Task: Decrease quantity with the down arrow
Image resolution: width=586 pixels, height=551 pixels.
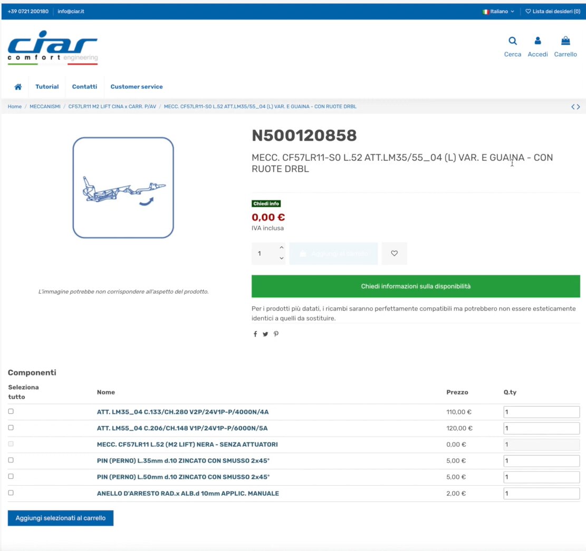Action: point(282,258)
